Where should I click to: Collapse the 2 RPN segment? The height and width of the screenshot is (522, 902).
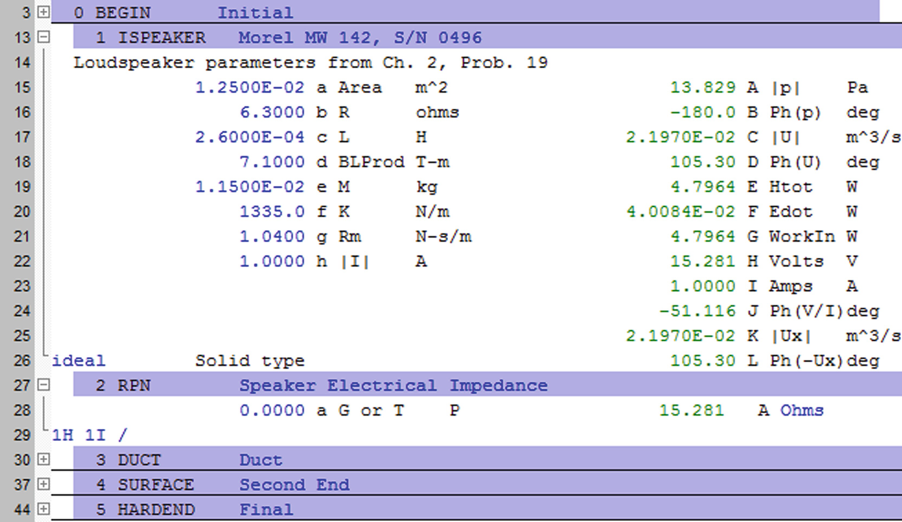pos(43,385)
